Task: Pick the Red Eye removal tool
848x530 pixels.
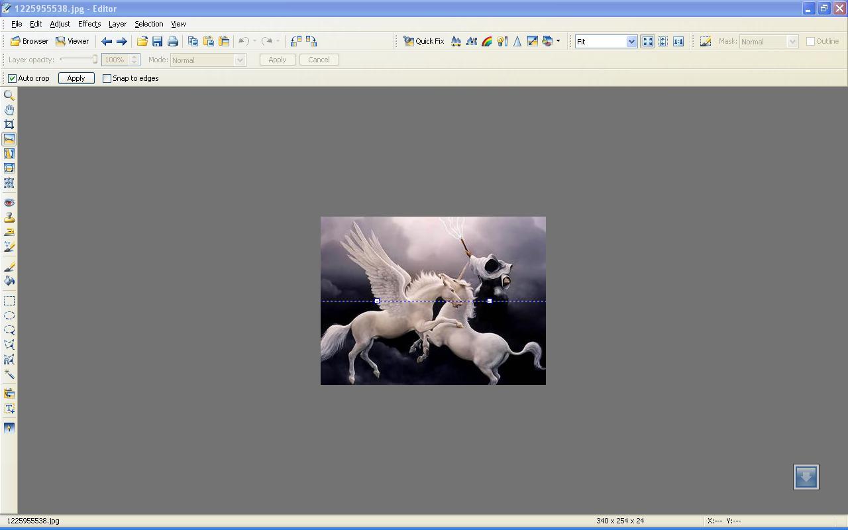Action: coord(9,203)
